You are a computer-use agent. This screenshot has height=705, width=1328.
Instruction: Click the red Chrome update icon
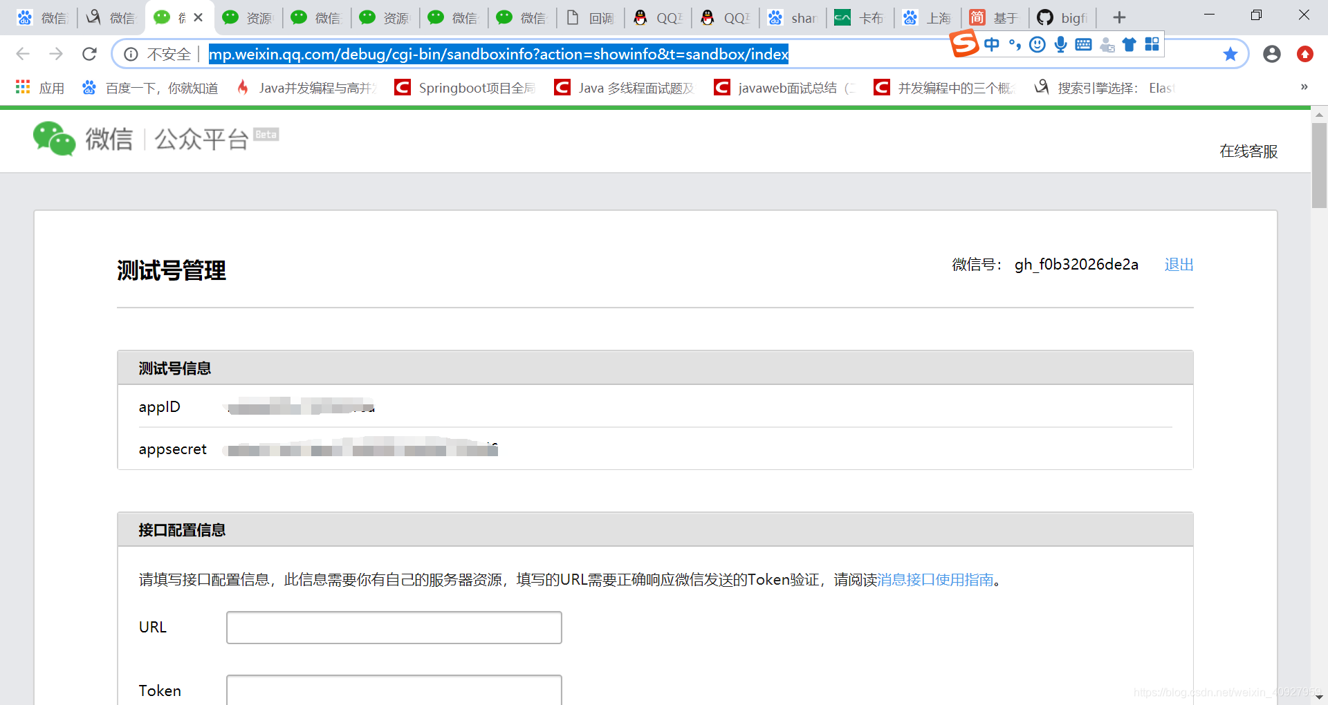1304,54
